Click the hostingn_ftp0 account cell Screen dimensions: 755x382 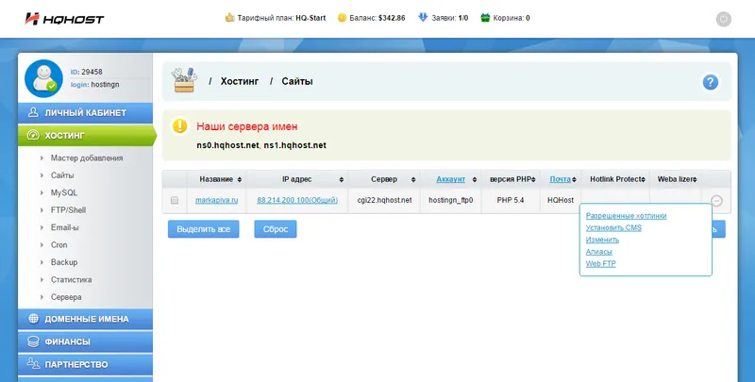tap(451, 200)
